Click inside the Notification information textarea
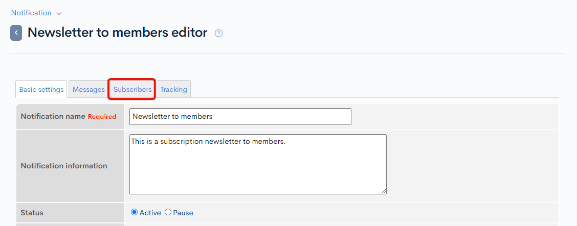Screen dimensions: 577x226 [258, 164]
